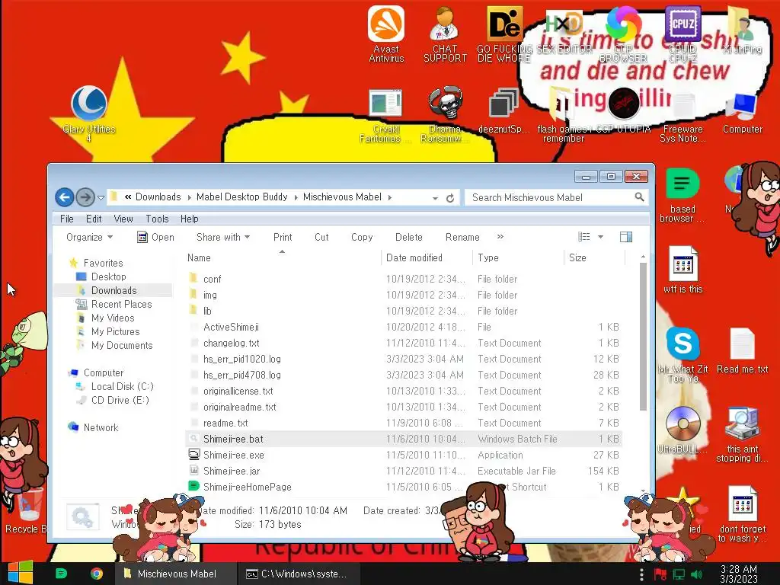Open the view options dropdown arrow
The height and width of the screenshot is (585, 780).
click(x=600, y=237)
